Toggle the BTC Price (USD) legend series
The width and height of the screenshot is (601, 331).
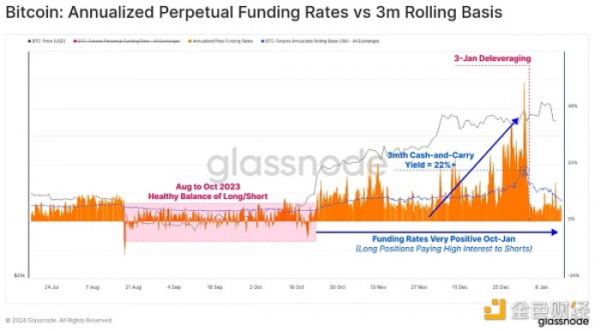point(49,41)
